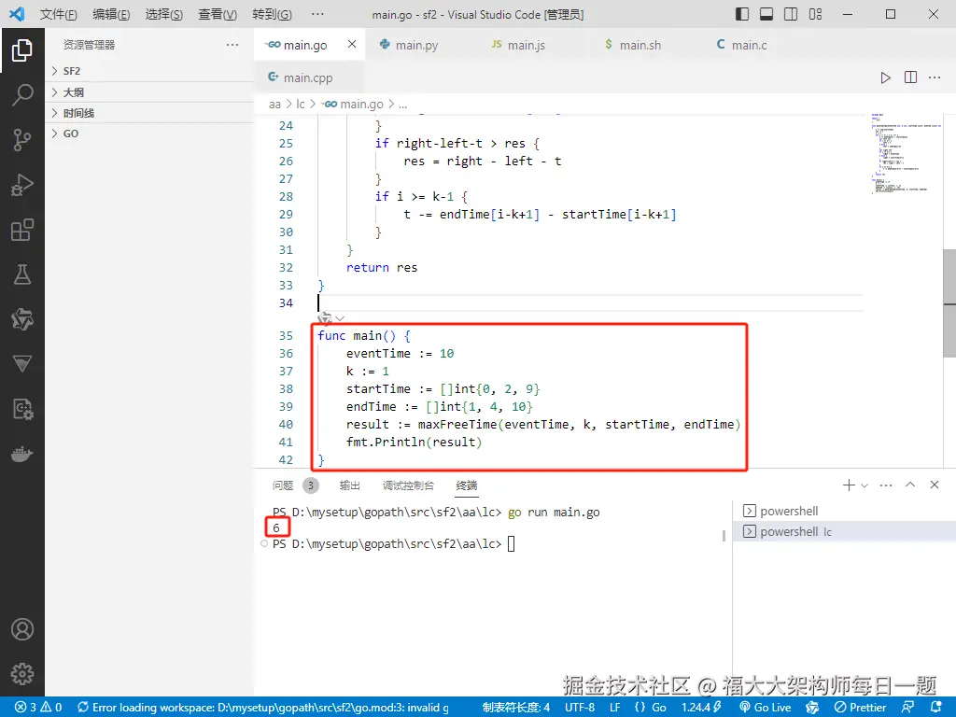Click Error loading workspace status message

(262, 708)
